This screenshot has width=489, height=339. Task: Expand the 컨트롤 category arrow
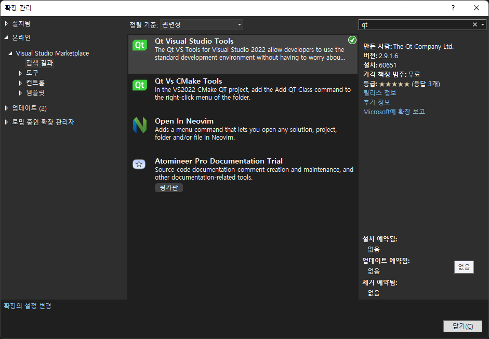20,83
